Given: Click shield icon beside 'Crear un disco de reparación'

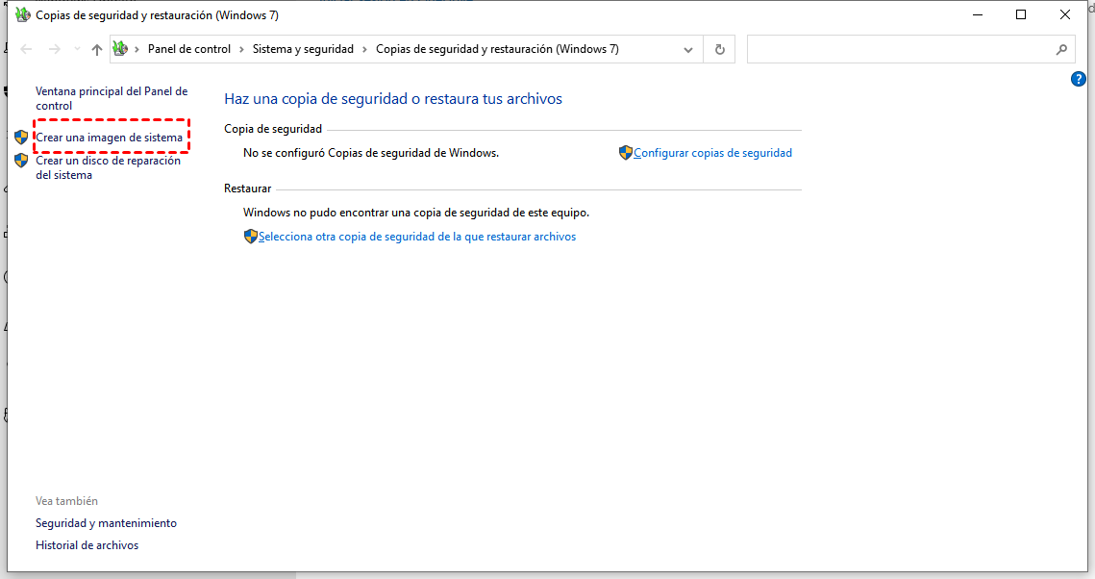Looking at the screenshot, I should [21, 161].
